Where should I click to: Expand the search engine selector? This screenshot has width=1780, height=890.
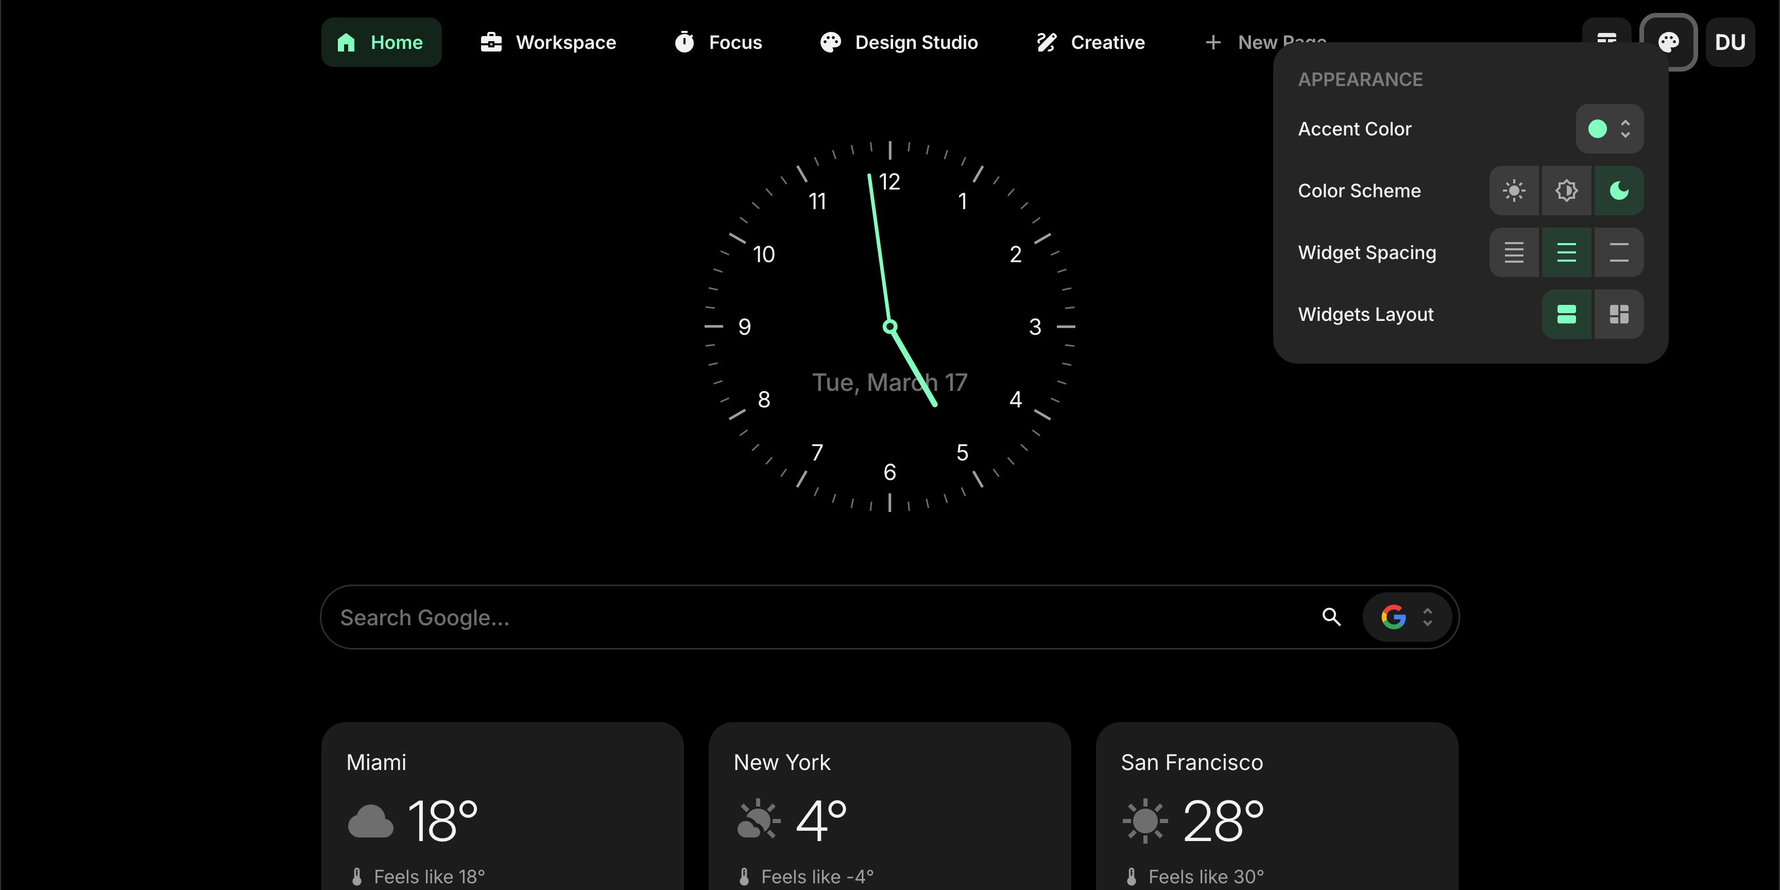coord(1428,617)
